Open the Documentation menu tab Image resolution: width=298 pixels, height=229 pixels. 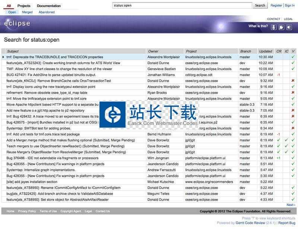[x=48, y=6]
